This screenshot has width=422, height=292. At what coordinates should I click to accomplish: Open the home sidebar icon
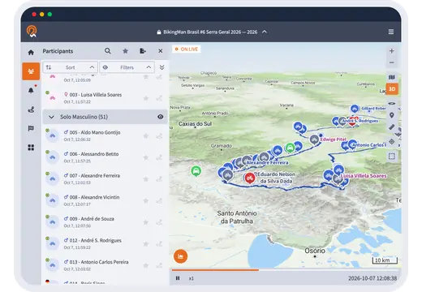click(31, 52)
